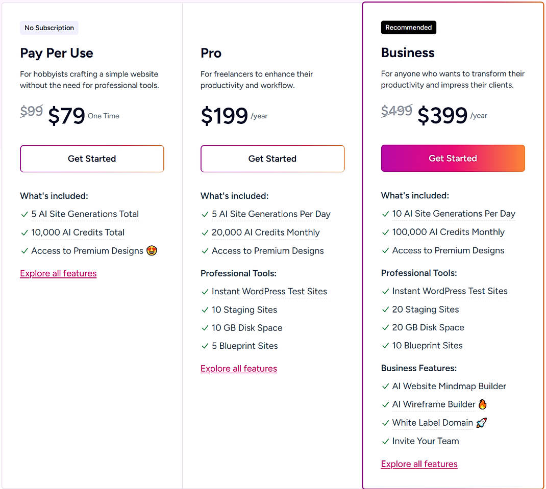Open Explore all features in the Pro column
546x489 pixels.
239,368
